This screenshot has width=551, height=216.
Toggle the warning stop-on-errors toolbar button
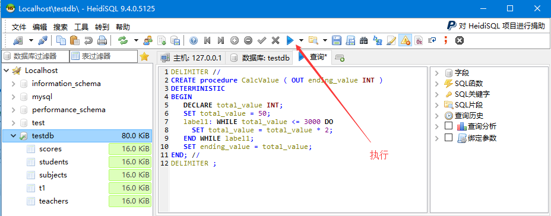(405, 40)
